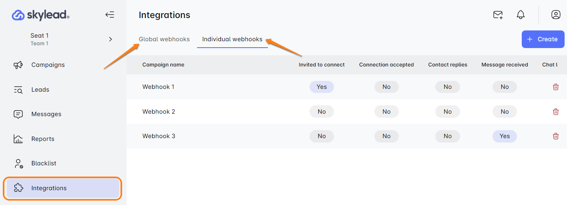Expand the Seat 1 team switcher chevron
Viewport: 567px width, 205px height.
click(x=111, y=39)
